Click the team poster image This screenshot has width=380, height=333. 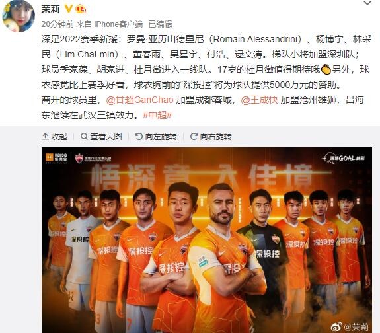[x=207, y=240]
